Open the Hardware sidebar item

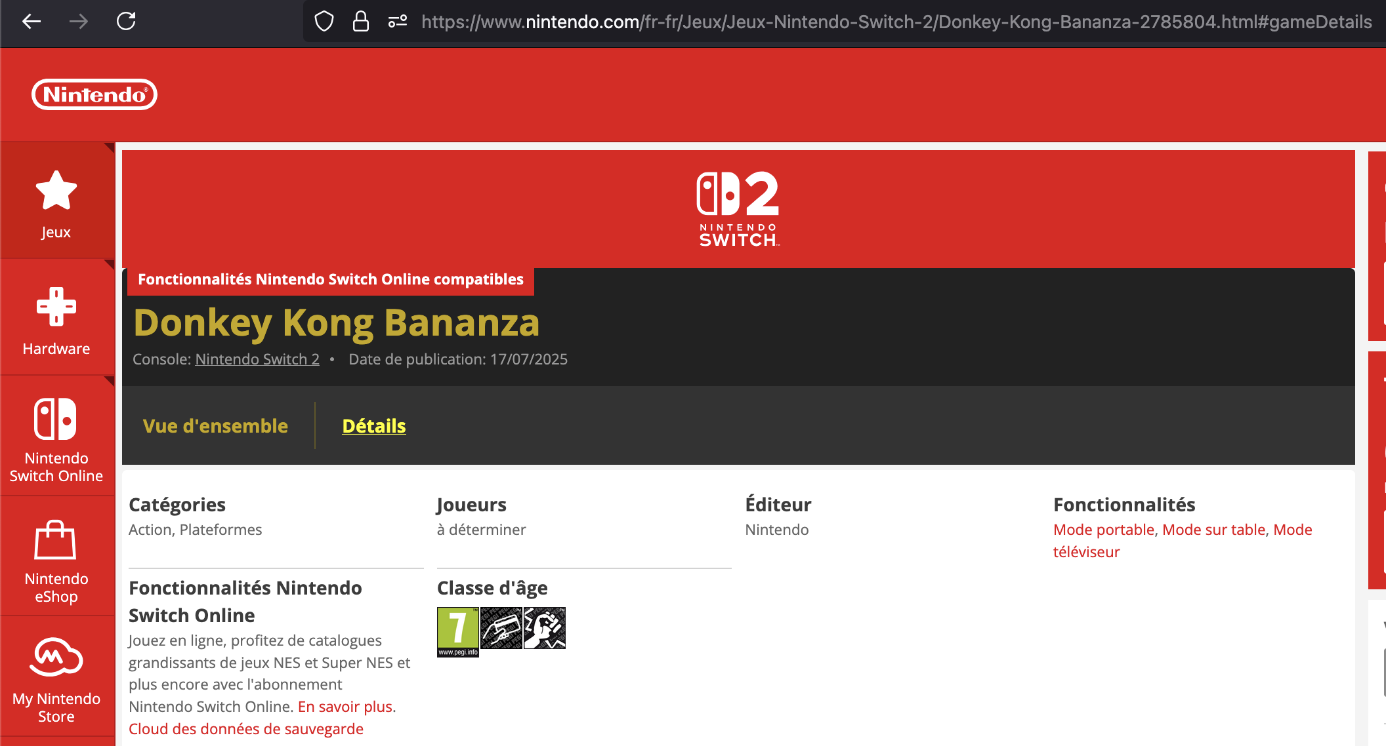[57, 318]
